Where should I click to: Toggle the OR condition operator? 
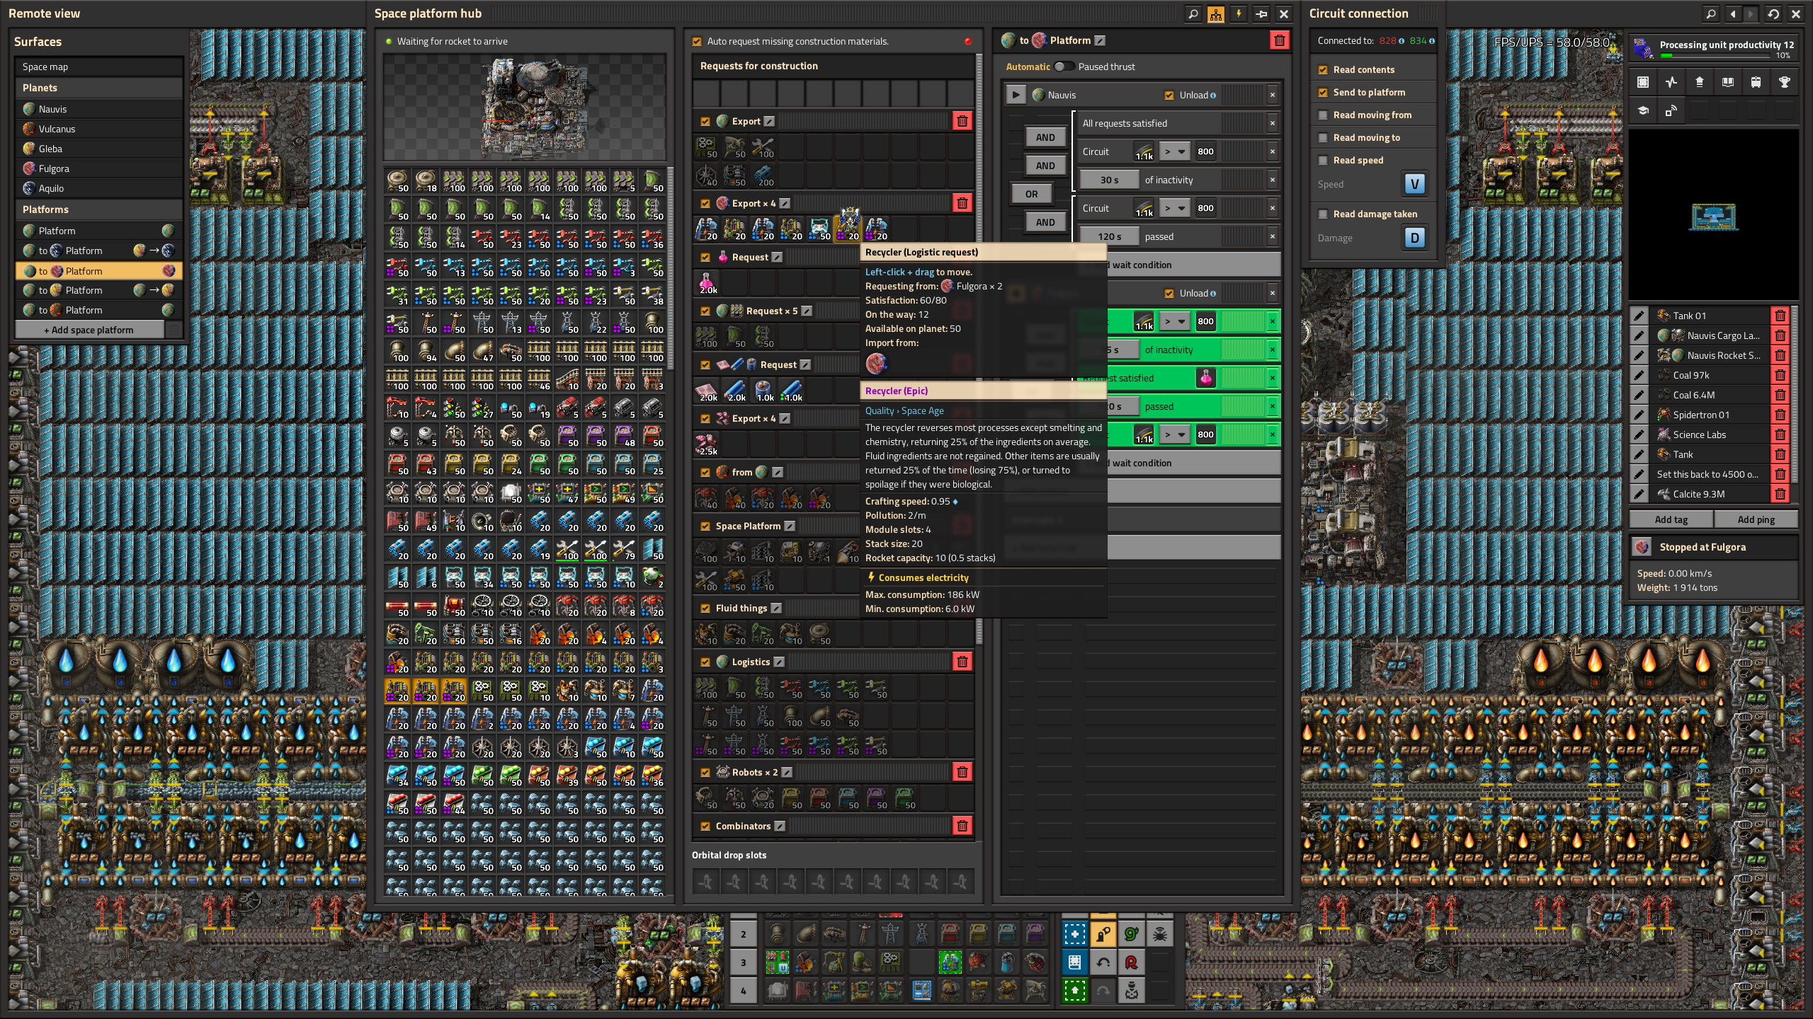coord(1031,194)
